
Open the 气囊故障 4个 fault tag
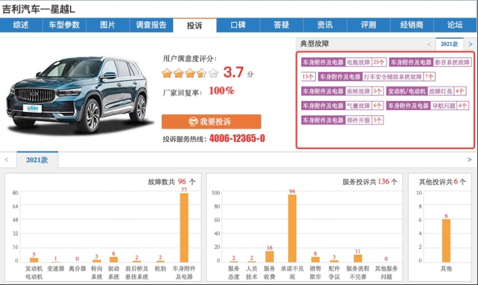342,106
